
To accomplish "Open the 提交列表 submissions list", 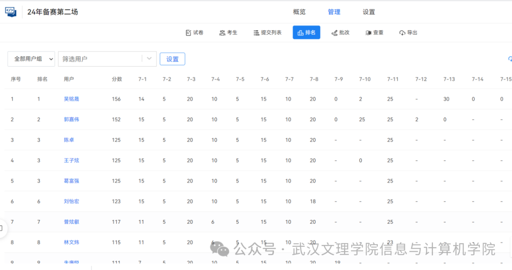I will [267, 33].
